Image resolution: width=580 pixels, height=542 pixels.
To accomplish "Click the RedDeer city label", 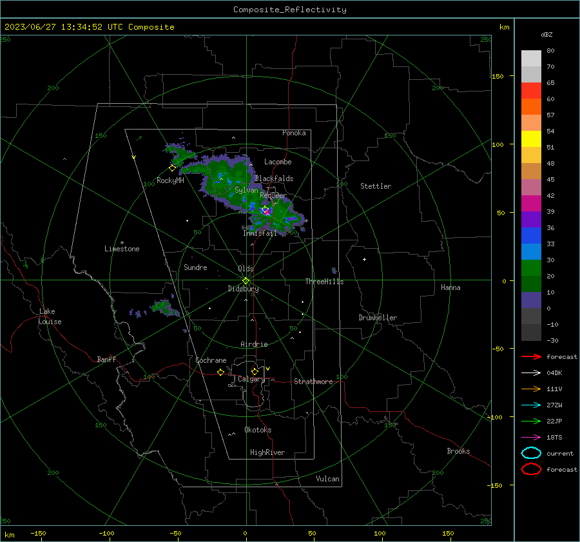I will 273,195.
